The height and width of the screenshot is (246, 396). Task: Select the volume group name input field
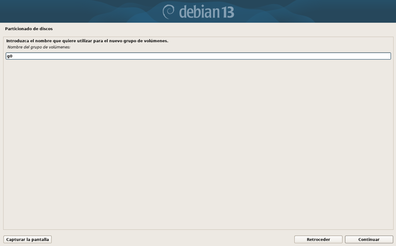[198, 56]
